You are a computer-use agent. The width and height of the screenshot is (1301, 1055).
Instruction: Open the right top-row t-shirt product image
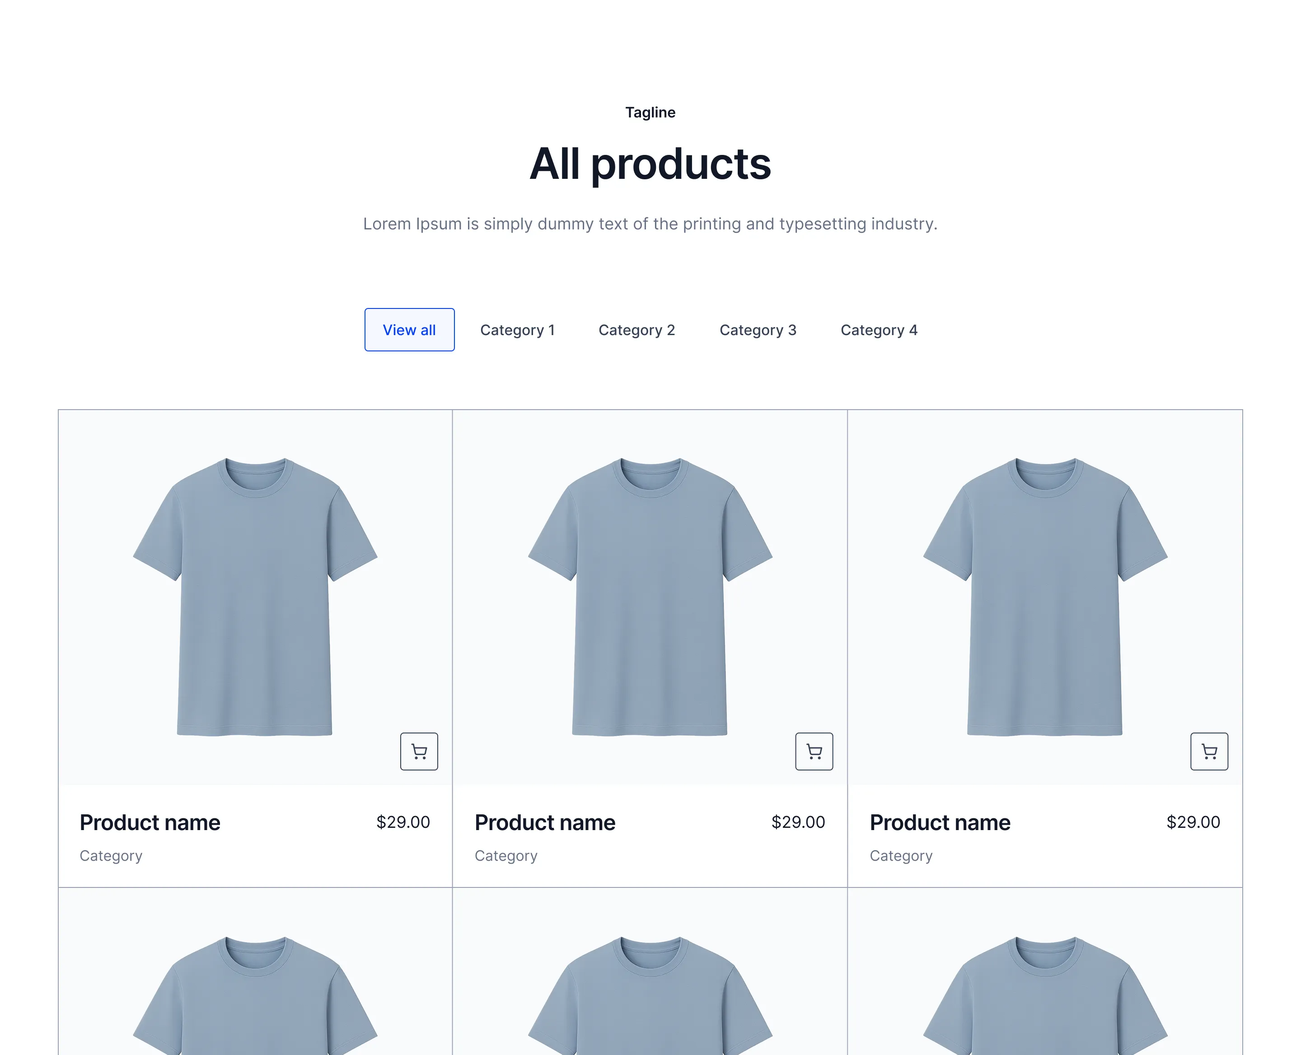pos(1045,597)
